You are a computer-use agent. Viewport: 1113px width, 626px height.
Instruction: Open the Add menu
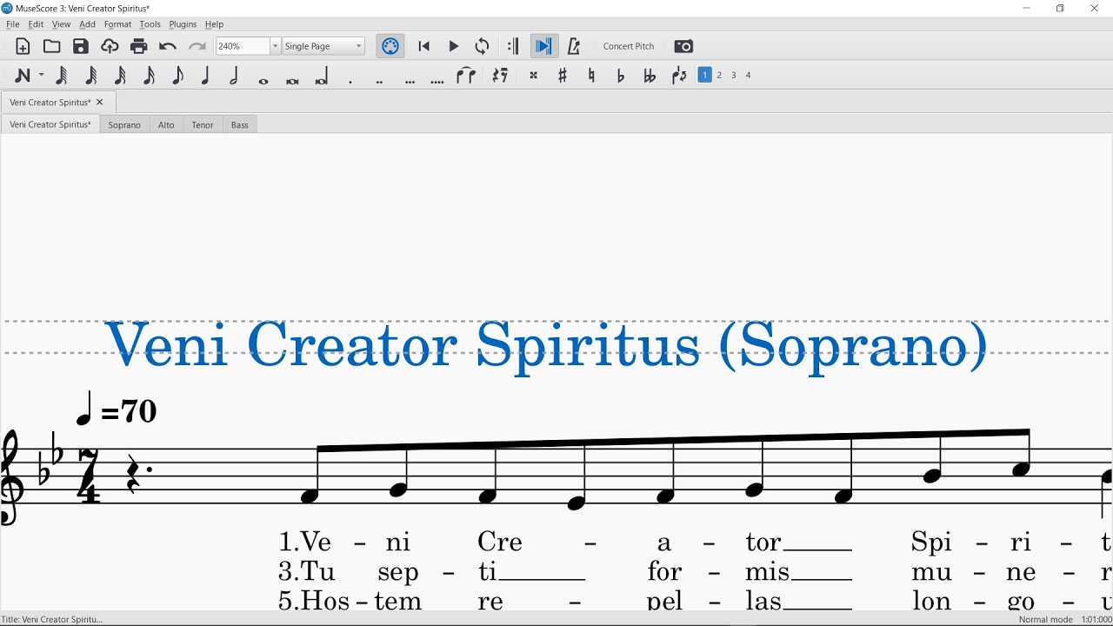(x=87, y=24)
